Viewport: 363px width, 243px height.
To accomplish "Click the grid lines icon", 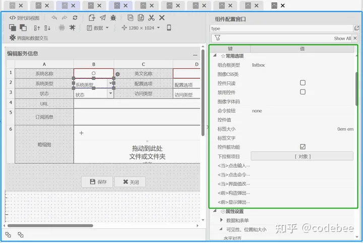I will point(62,28).
